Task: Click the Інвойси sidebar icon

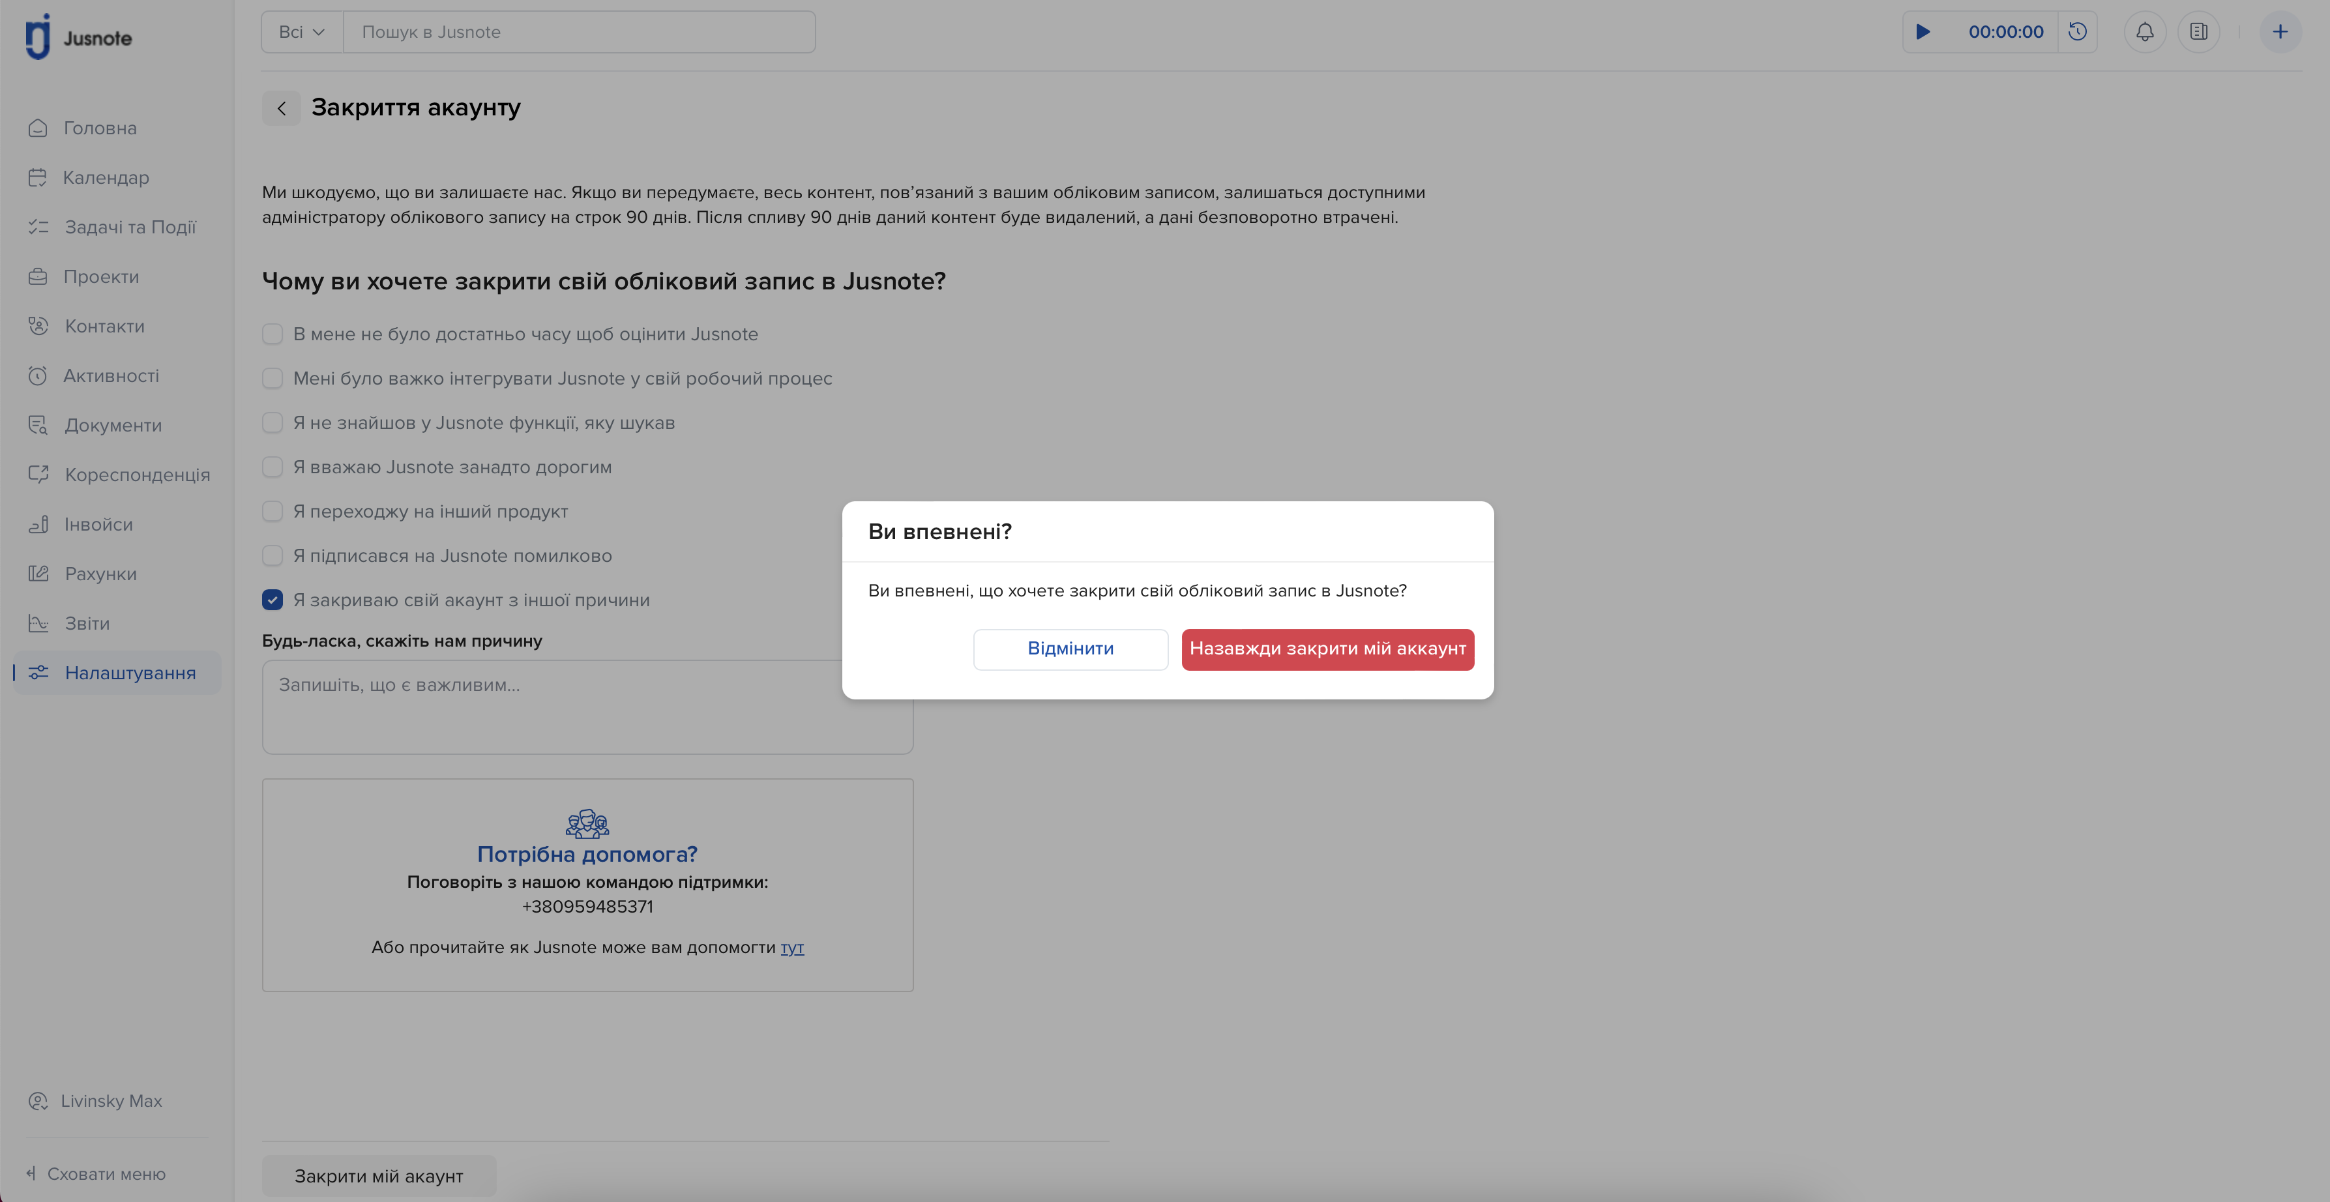Action: [38, 525]
